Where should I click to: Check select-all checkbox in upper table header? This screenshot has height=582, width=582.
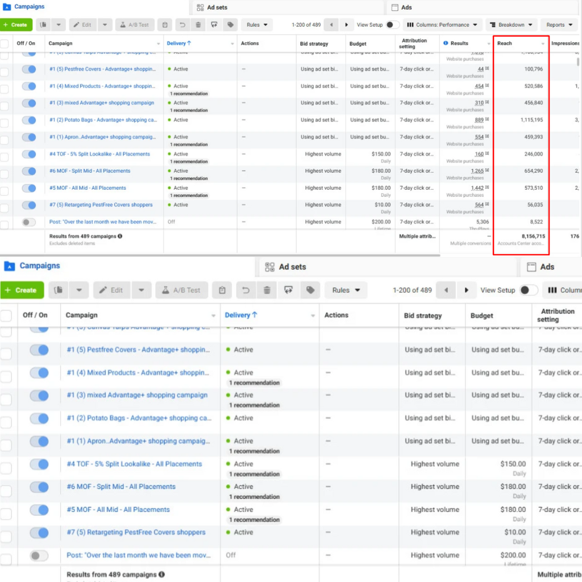(5, 44)
